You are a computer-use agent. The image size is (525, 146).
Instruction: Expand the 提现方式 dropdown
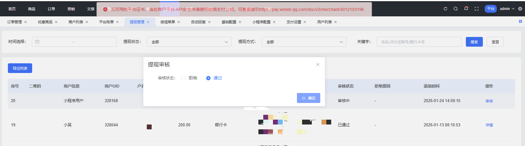[x=304, y=42]
